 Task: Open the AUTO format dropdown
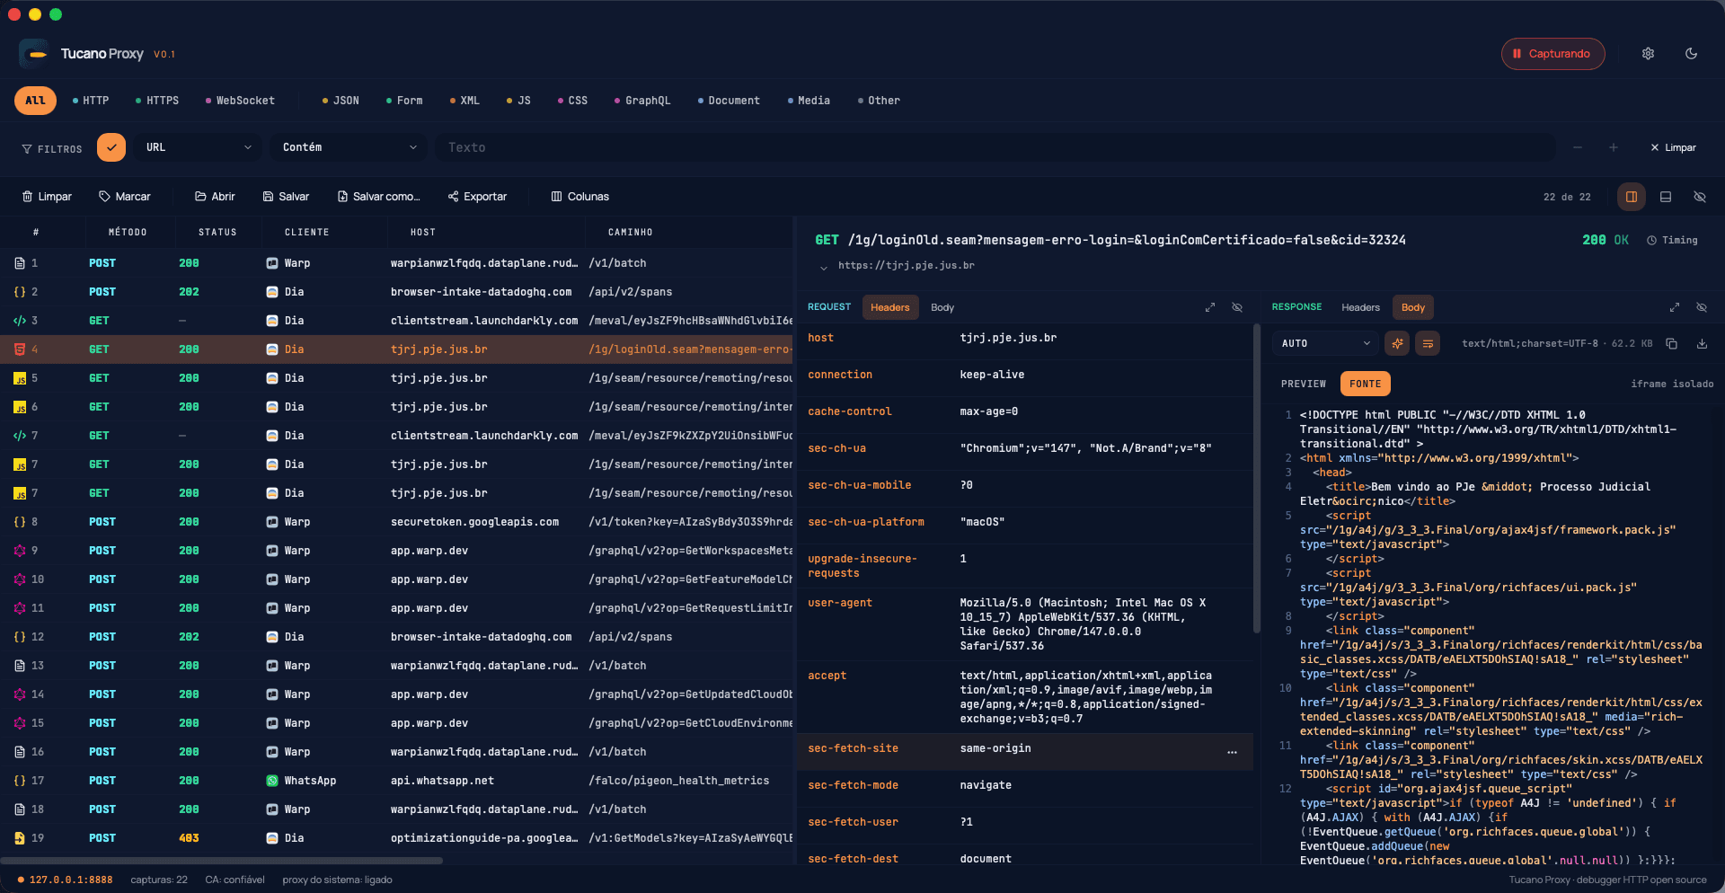pyautogui.click(x=1325, y=343)
